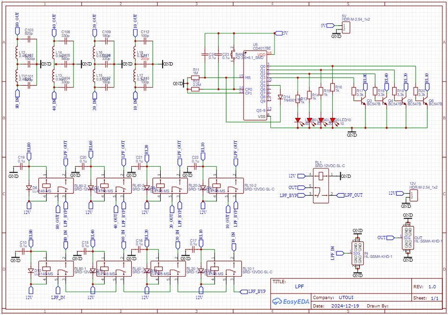
Task: Select the LED10 diode symbol
Action: coord(333,120)
